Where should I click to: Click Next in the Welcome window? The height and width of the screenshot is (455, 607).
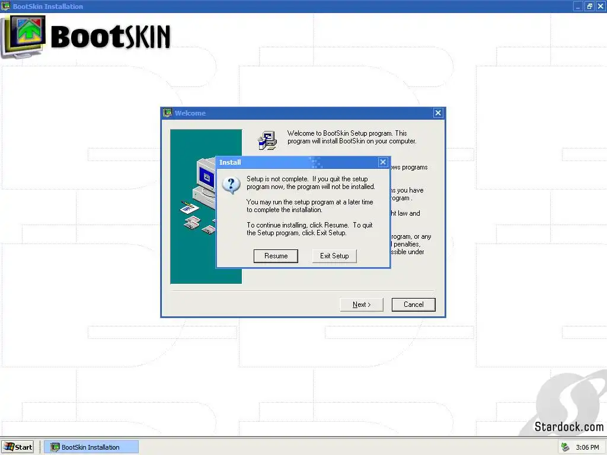[362, 305]
